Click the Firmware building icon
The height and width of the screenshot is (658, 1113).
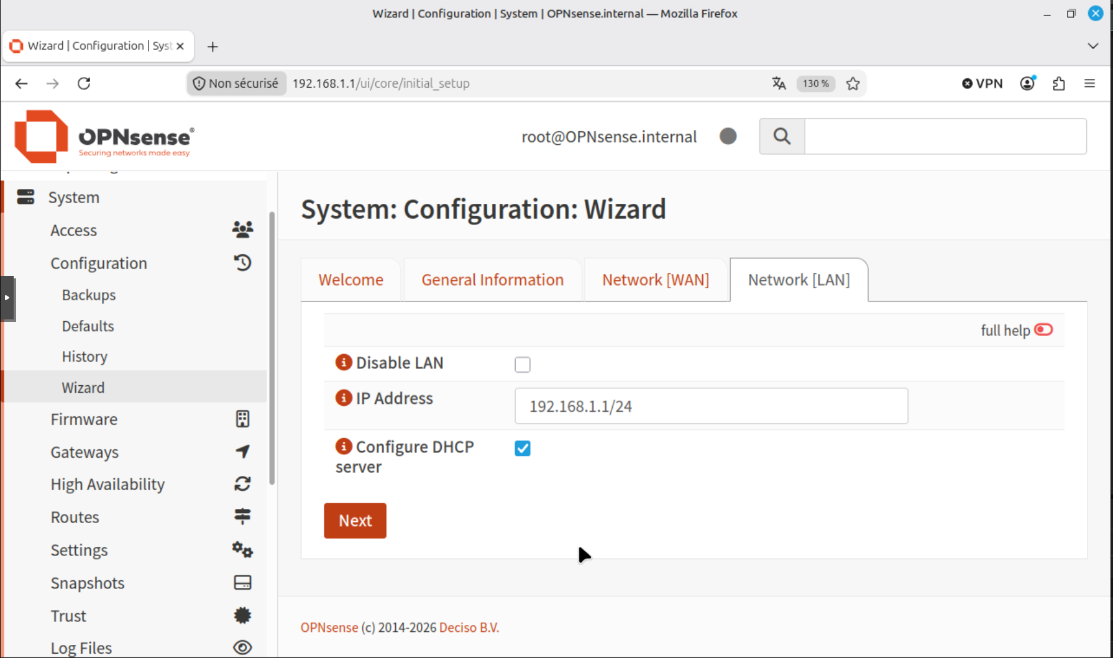(x=242, y=419)
